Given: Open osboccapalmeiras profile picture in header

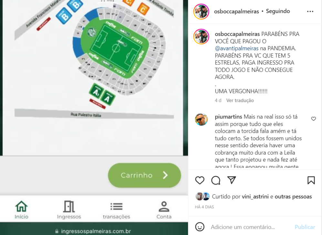Looking at the screenshot, I should 201,12.
